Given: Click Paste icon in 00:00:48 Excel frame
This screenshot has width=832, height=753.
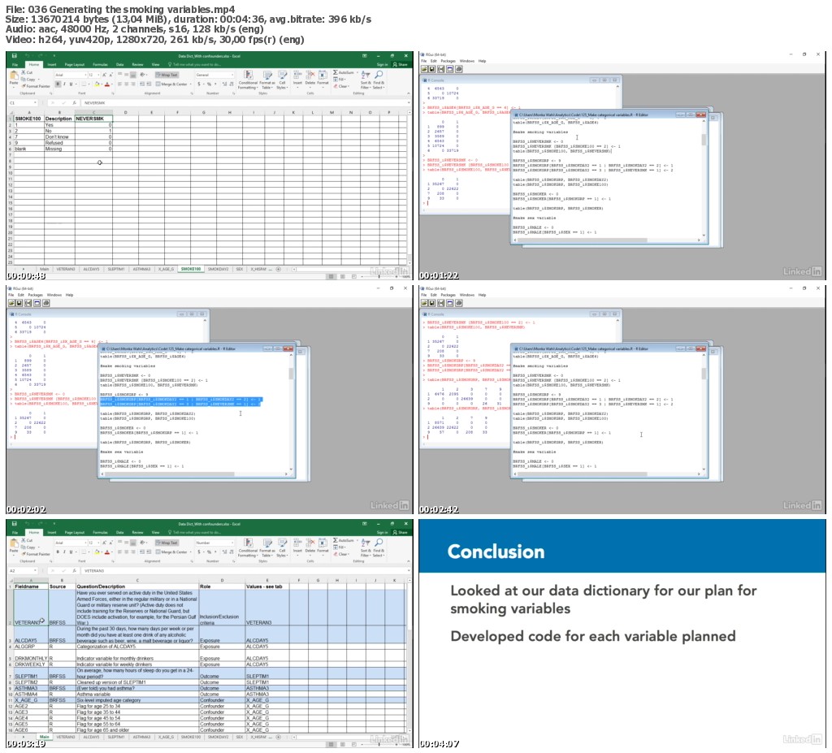Looking at the screenshot, I should (x=14, y=76).
